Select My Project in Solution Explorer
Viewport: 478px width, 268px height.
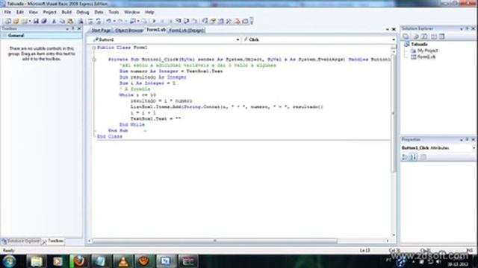[427, 51]
